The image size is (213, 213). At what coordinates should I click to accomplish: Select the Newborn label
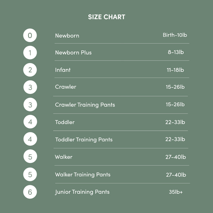coord(67,36)
